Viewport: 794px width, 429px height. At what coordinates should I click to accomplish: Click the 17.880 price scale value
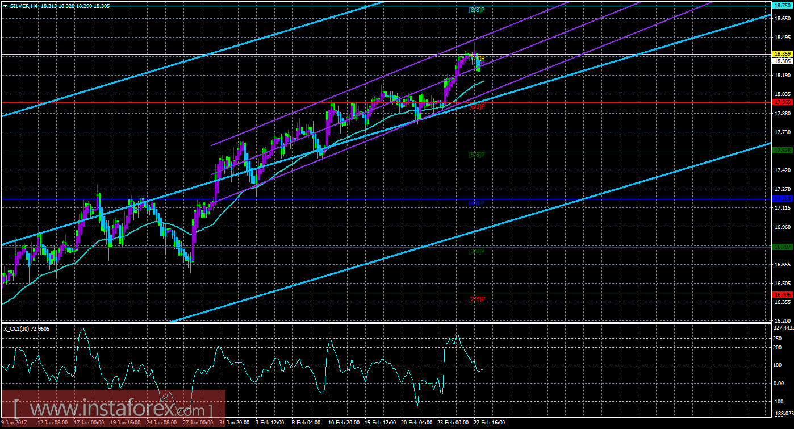point(782,113)
